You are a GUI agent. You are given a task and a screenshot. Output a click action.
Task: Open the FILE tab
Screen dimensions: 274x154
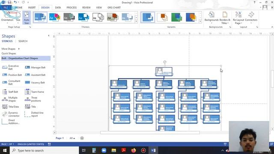(x=6, y=8)
